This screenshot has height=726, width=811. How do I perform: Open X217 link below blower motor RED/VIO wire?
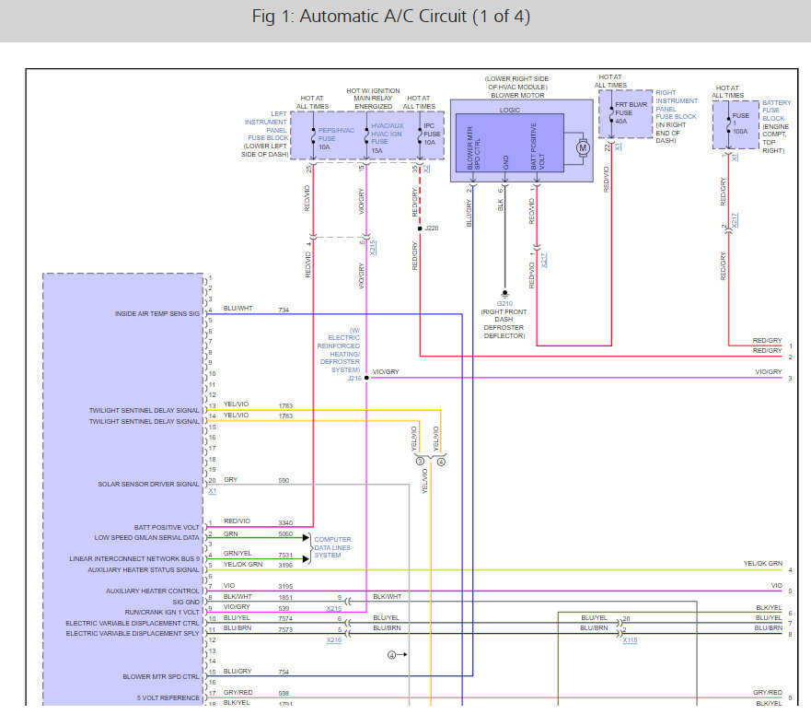point(544,260)
